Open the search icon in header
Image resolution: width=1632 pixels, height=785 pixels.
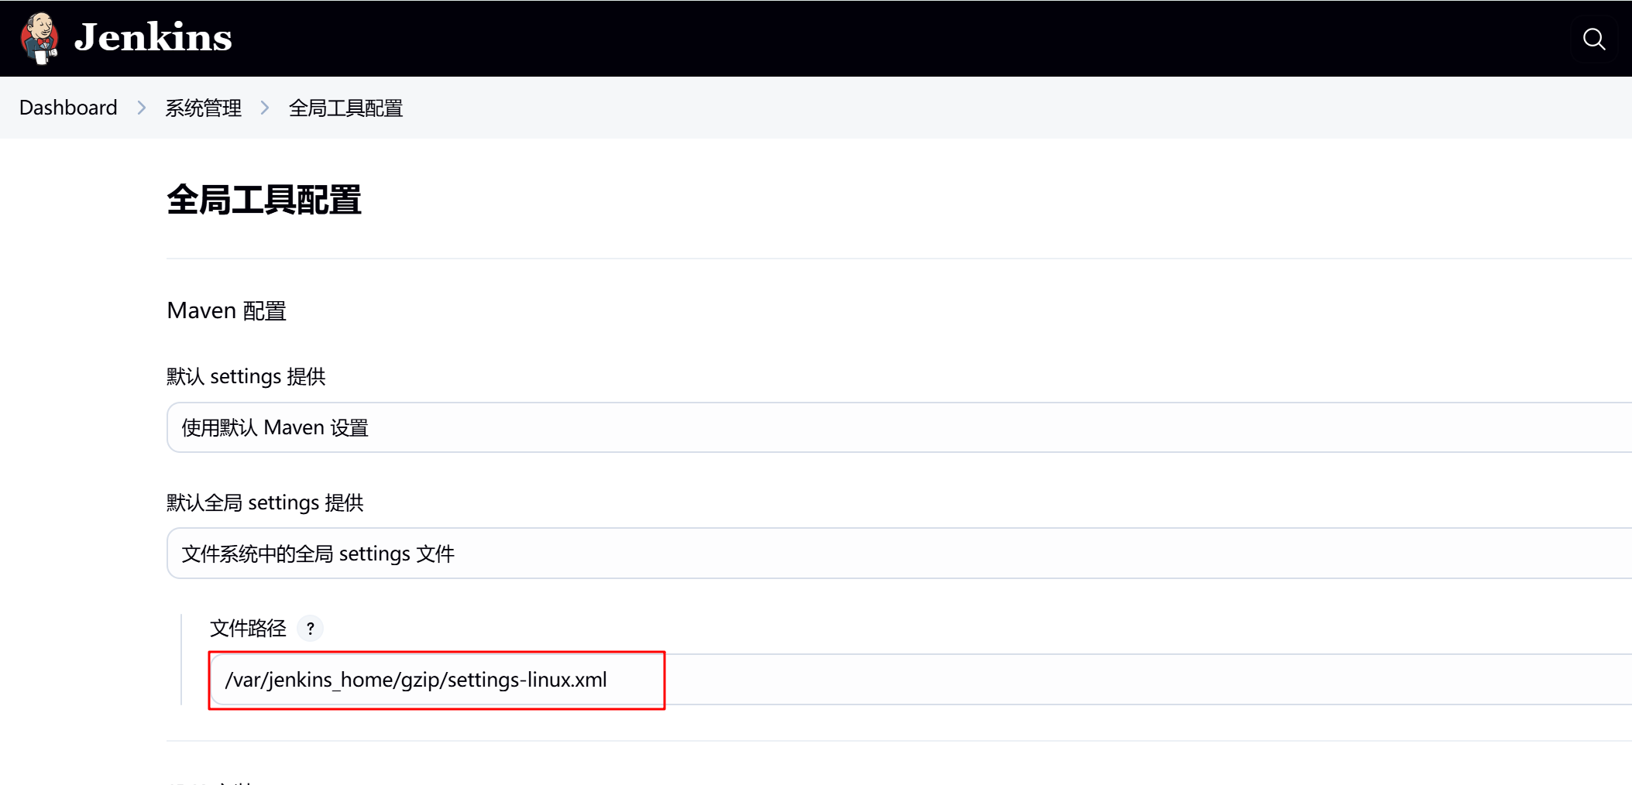[x=1594, y=39]
